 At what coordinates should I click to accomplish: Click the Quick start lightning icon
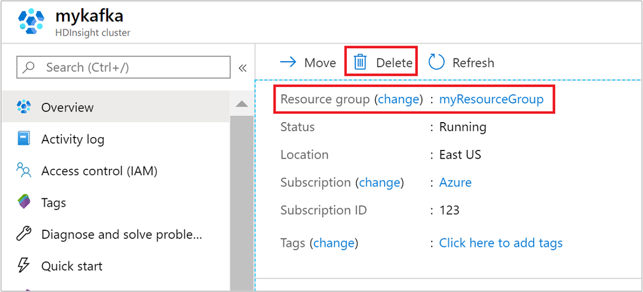(x=24, y=266)
